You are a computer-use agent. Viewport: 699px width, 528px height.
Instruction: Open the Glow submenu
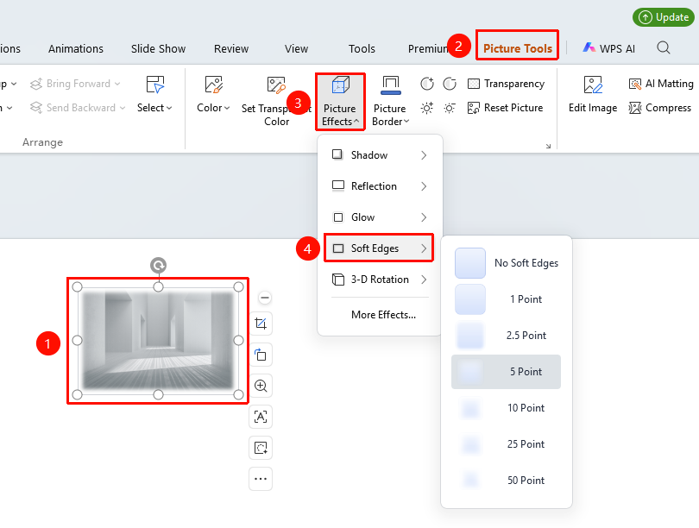pos(380,217)
